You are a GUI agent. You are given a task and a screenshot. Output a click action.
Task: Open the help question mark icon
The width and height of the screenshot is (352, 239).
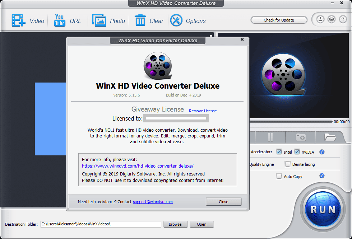343,19
